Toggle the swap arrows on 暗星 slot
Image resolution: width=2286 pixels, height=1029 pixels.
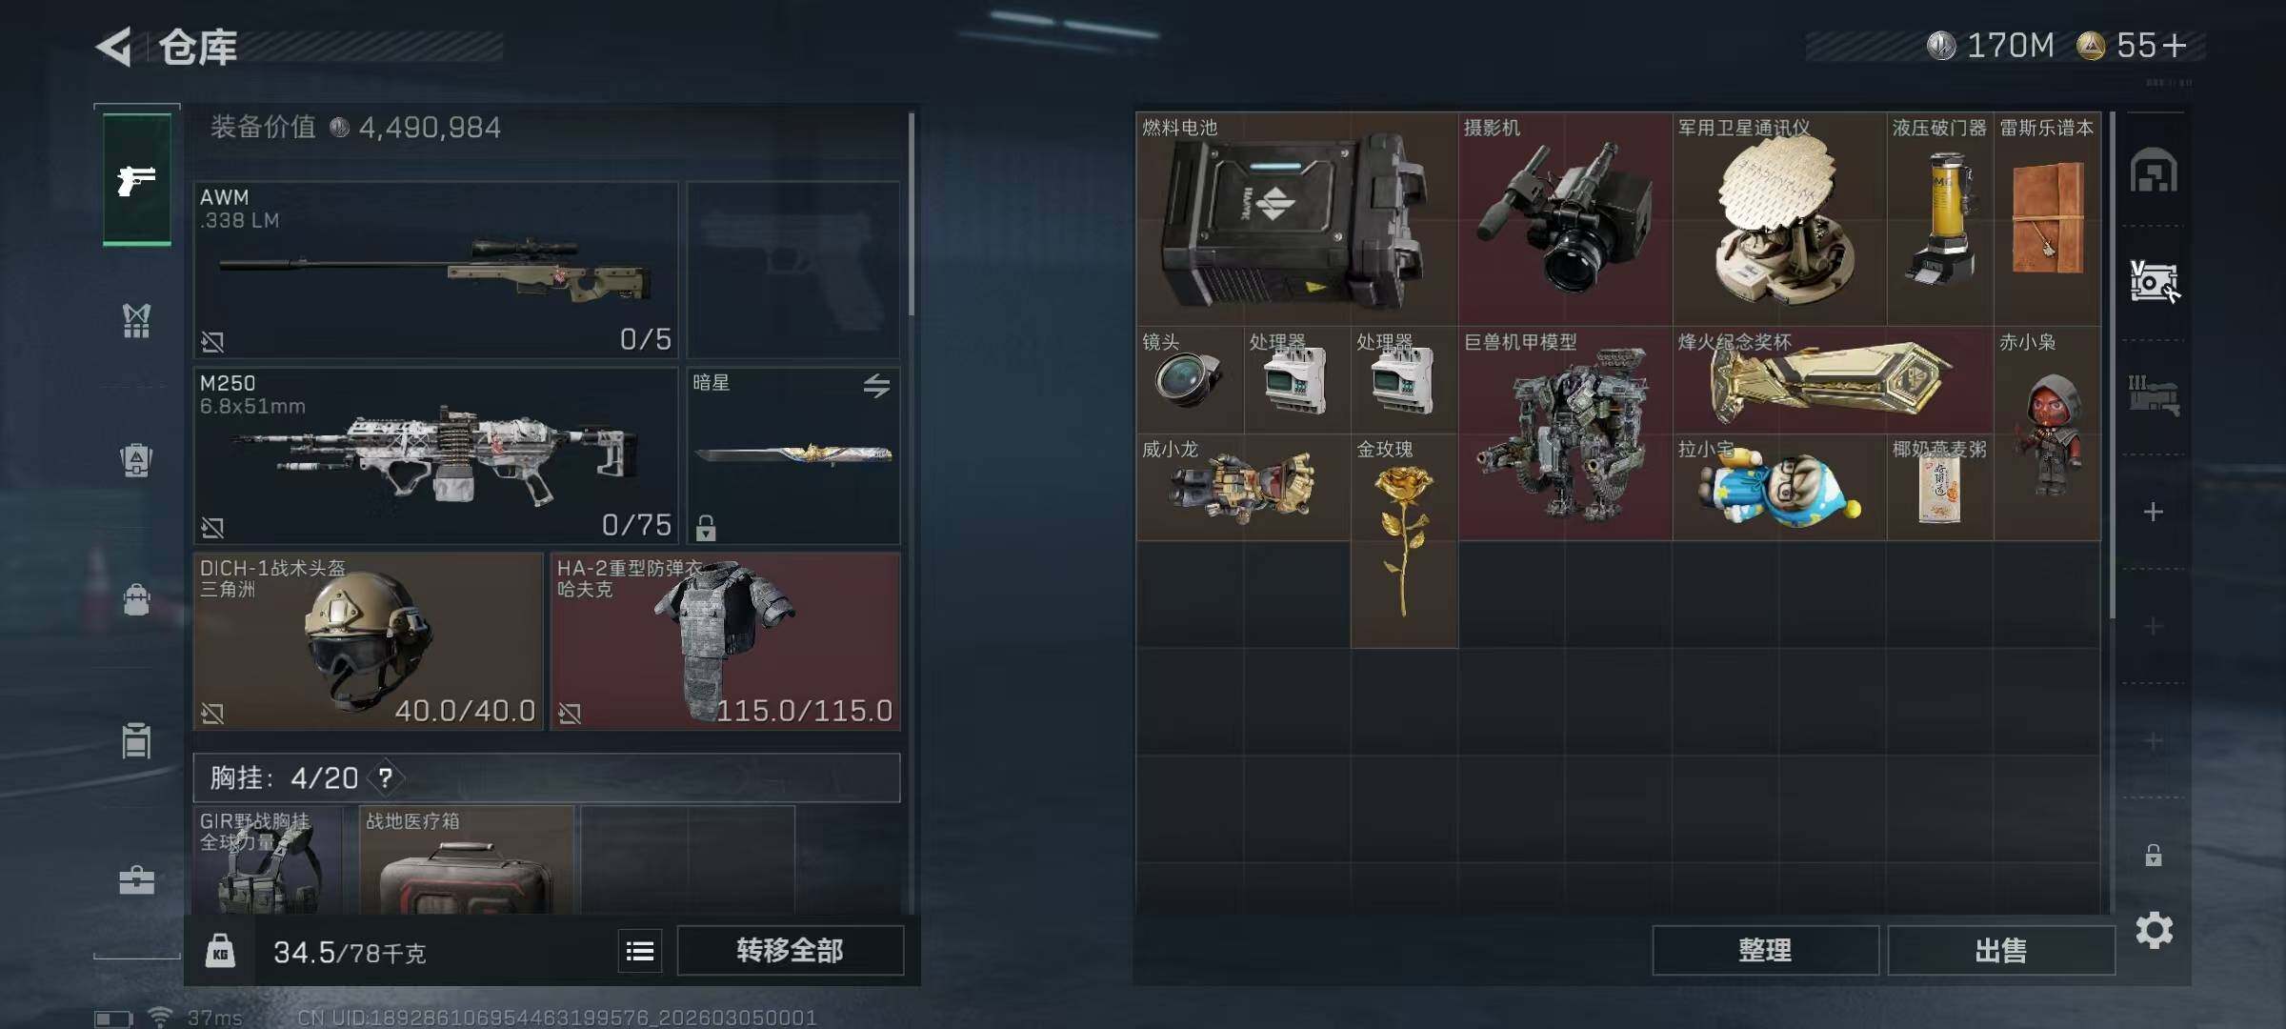876,385
